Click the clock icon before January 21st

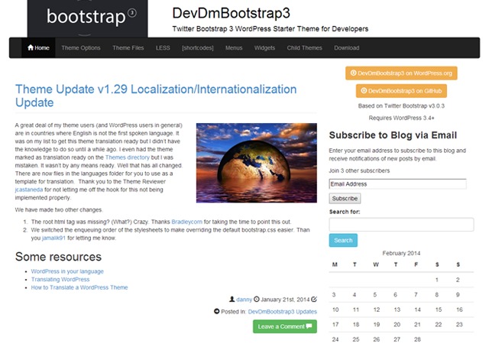click(257, 299)
